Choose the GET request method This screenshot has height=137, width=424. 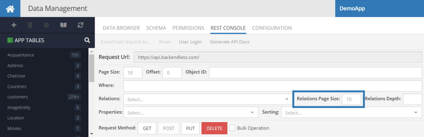pos(147,128)
